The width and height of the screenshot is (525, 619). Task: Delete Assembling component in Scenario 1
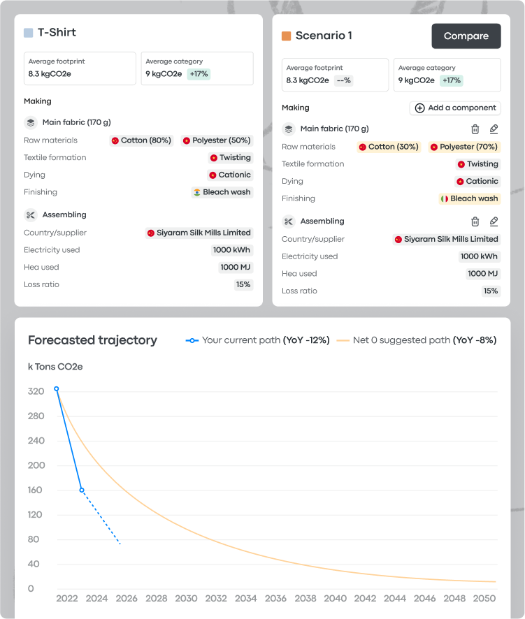475,221
